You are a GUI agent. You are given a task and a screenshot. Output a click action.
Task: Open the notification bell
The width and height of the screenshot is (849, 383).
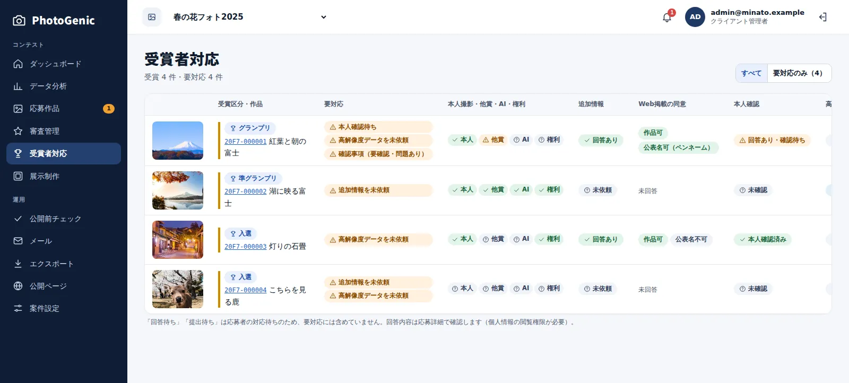tap(667, 17)
